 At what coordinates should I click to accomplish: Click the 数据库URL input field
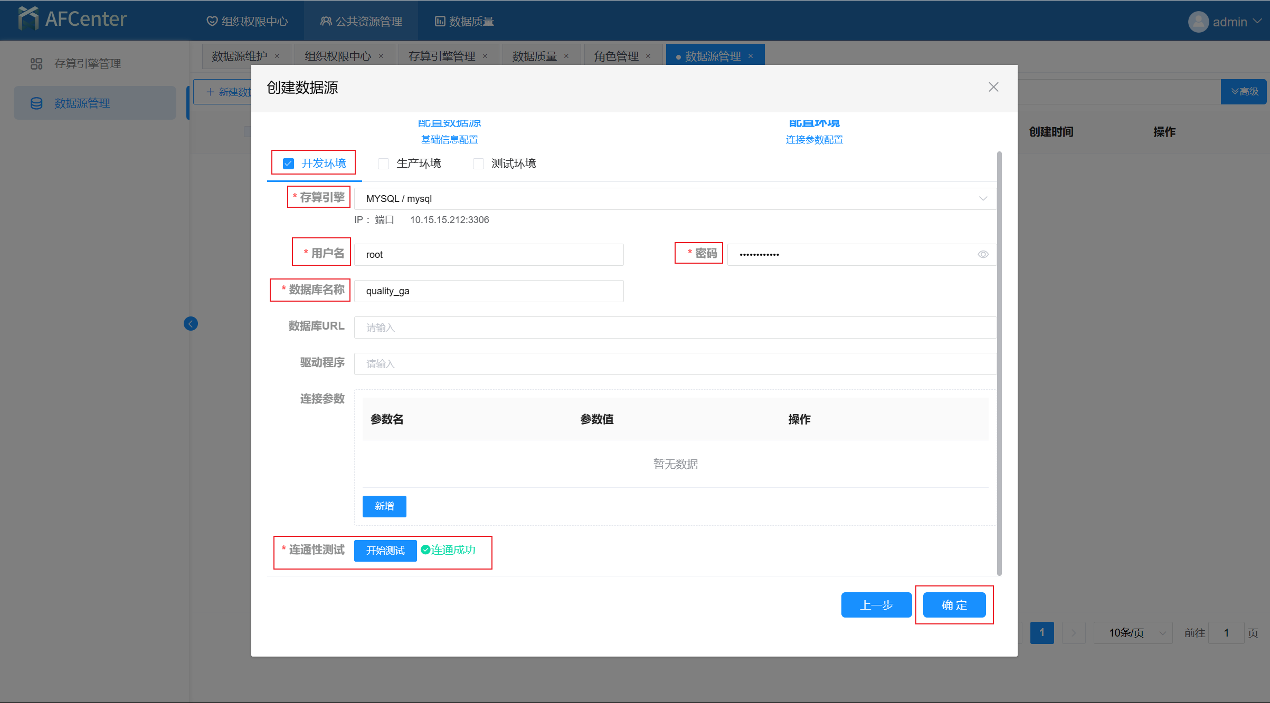(x=675, y=328)
